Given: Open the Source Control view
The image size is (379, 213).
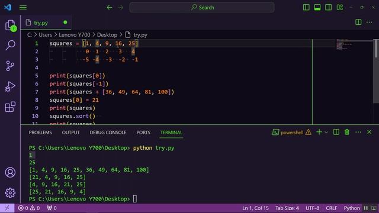Looking at the screenshot, I should click(10, 66).
